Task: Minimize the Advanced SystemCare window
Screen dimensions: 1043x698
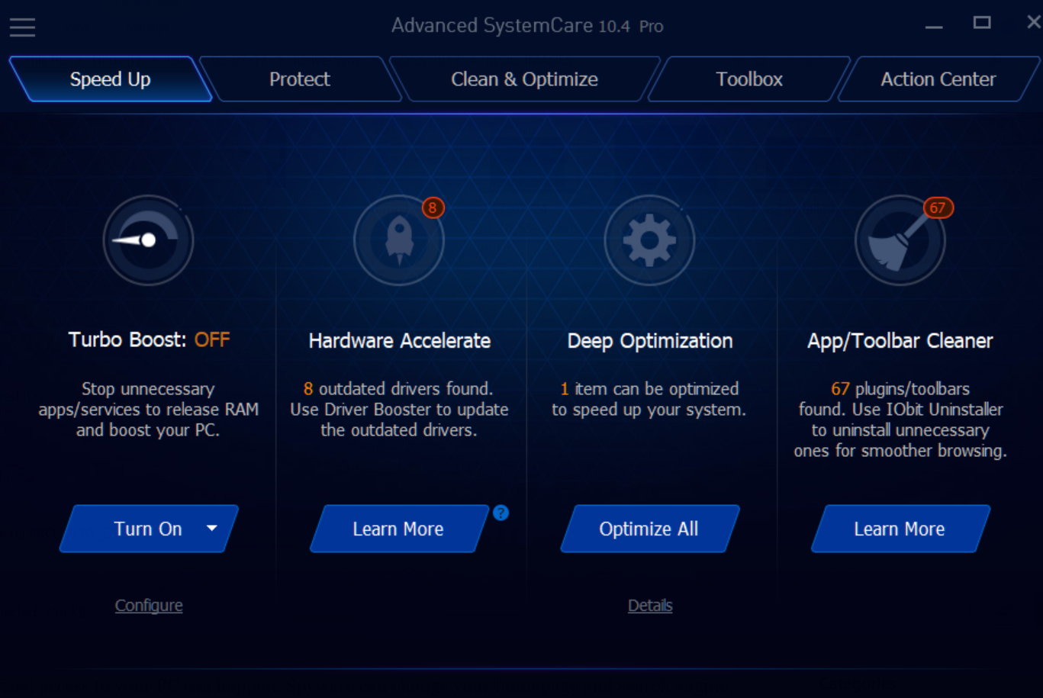Action: pyautogui.click(x=934, y=26)
